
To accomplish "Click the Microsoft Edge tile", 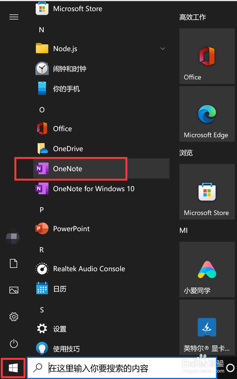I will point(207,114).
